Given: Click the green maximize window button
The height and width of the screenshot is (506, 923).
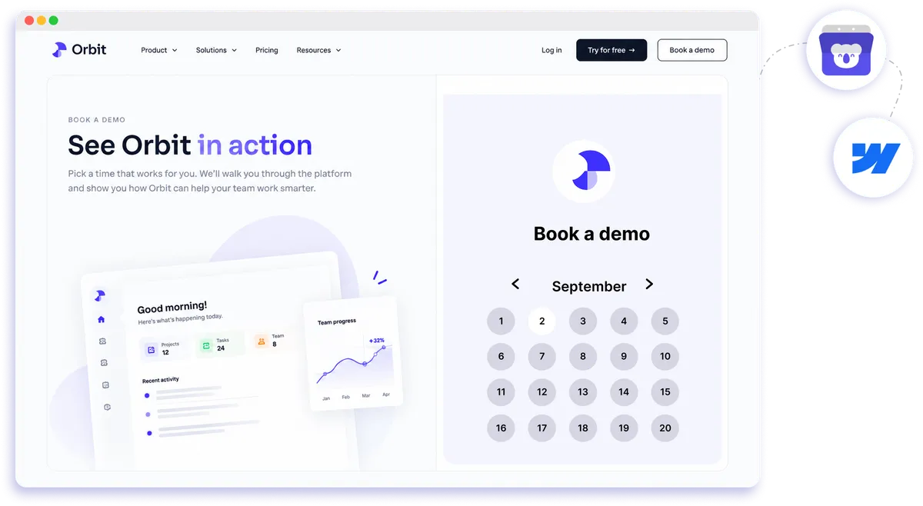Looking at the screenshot, I should [53, 21].
